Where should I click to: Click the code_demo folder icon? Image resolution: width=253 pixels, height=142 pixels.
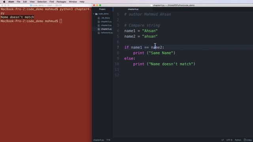96,14
